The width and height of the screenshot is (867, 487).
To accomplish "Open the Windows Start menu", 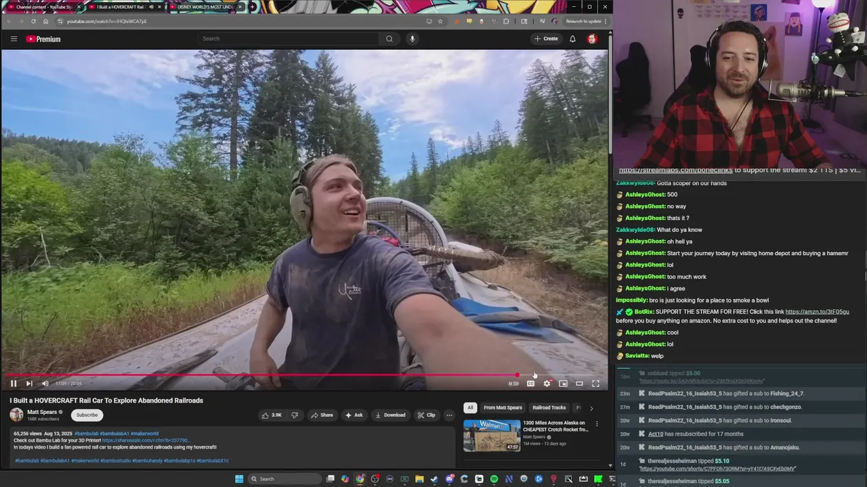I will click(x=239, y=479).
